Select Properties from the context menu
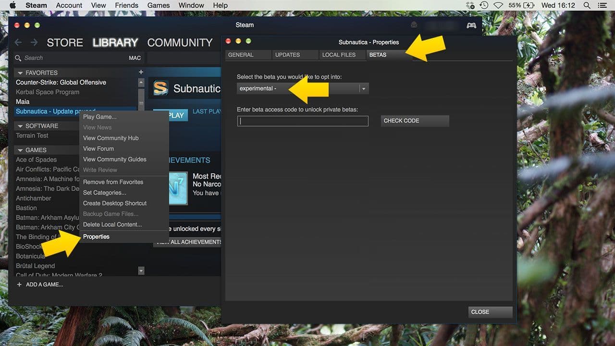 (96, 236)
